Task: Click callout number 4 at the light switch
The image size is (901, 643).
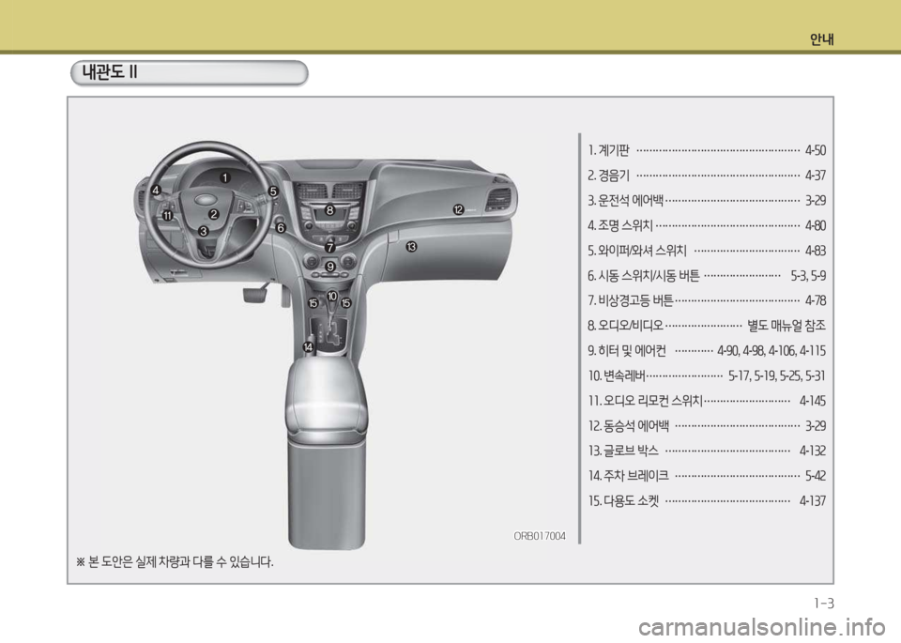Action: pyautogui.click(x=156, y=190)
